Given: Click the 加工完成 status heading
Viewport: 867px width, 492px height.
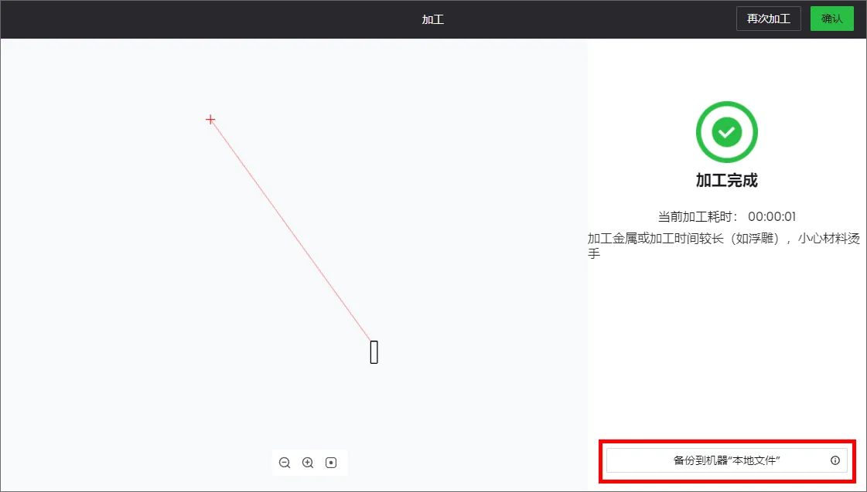Looking at the screenshot, I should click(726, 180).
